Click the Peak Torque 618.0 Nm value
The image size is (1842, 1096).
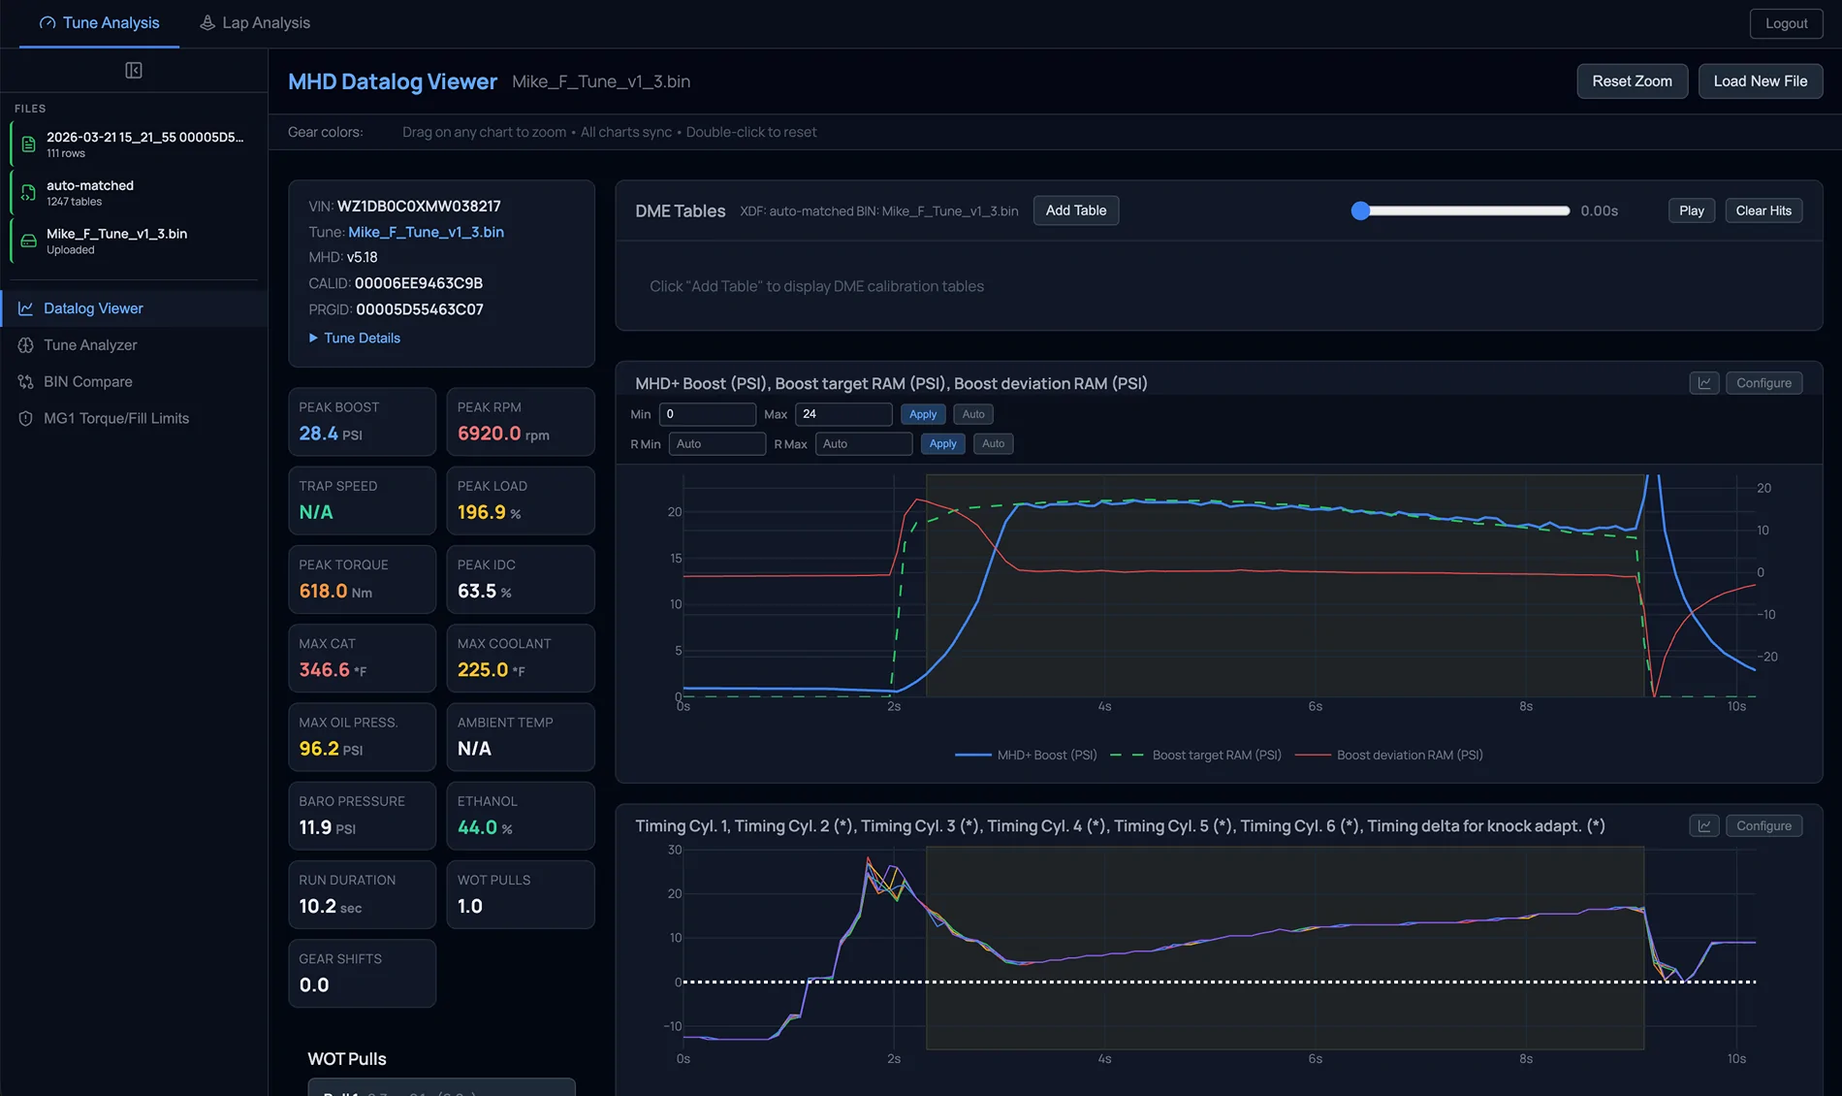click(x=335, y=591)
